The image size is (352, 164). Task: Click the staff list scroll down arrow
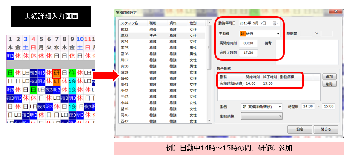point(209,121)
